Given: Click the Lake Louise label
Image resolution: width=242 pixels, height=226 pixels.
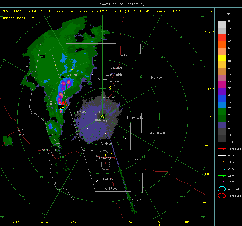Looking at the screenshot, I should click(21, 132).
